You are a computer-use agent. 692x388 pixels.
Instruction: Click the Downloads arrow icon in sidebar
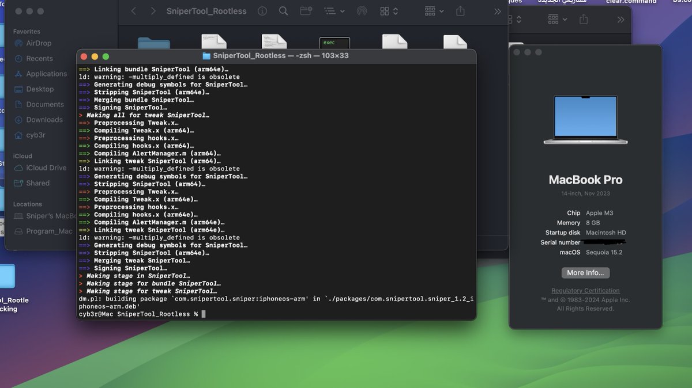18,120
